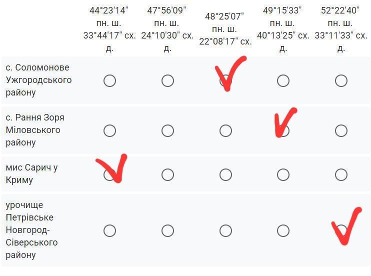The width and height of the screenshot is (371, 276).
Task: Choose 47°56'09" radio for с. Рання Зоря row
Action: [168, 130]
